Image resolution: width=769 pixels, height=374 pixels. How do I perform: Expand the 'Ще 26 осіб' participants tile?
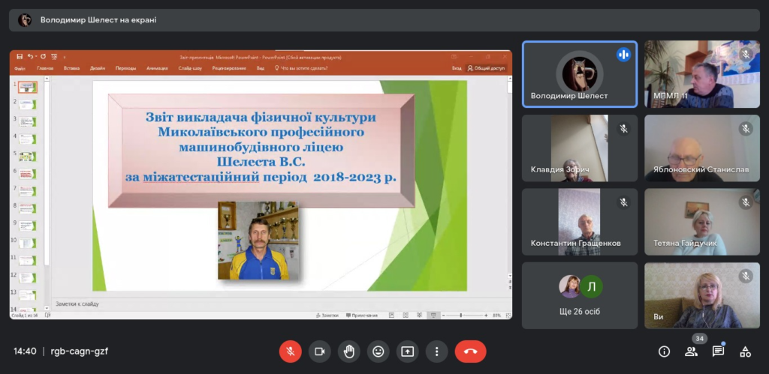[580, 295]
